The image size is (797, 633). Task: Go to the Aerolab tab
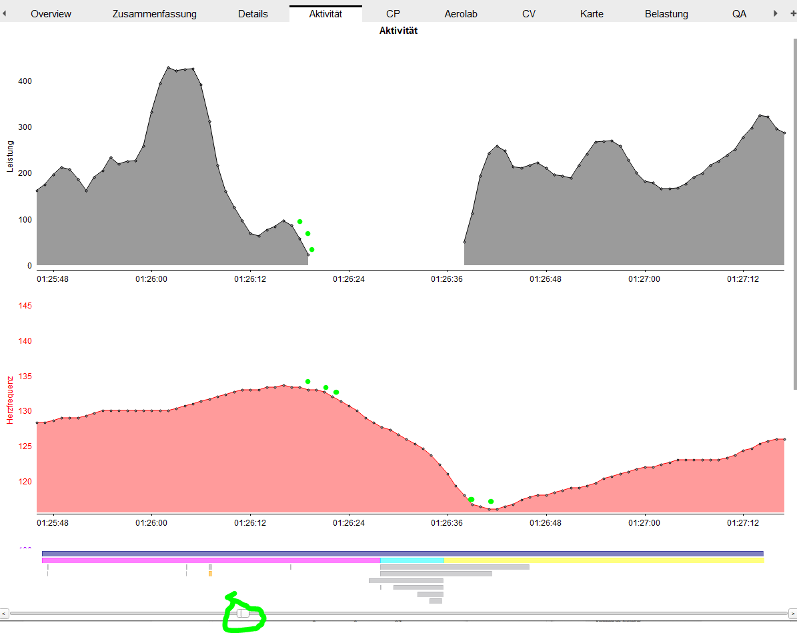click(x=461, y=13)
